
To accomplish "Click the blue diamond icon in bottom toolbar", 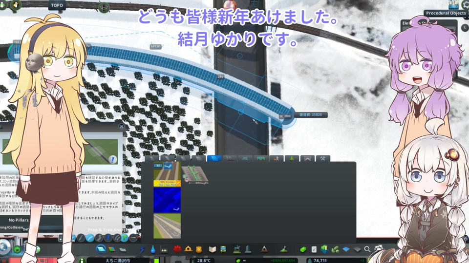I will [x=346, y=249].
